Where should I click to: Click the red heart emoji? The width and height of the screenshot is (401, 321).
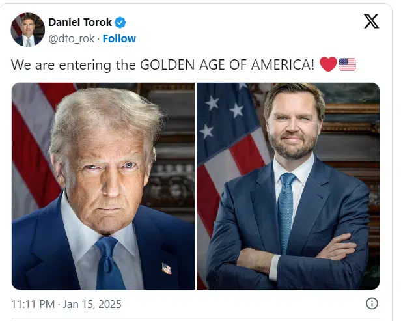328,64
